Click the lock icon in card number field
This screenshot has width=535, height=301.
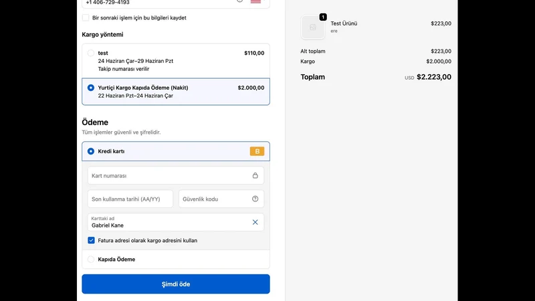[x=255, y=175]
